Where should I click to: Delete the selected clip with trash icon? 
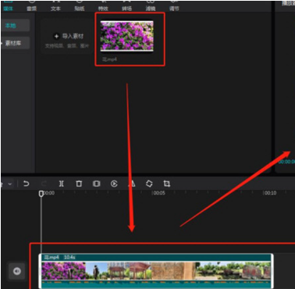point(79,184)
